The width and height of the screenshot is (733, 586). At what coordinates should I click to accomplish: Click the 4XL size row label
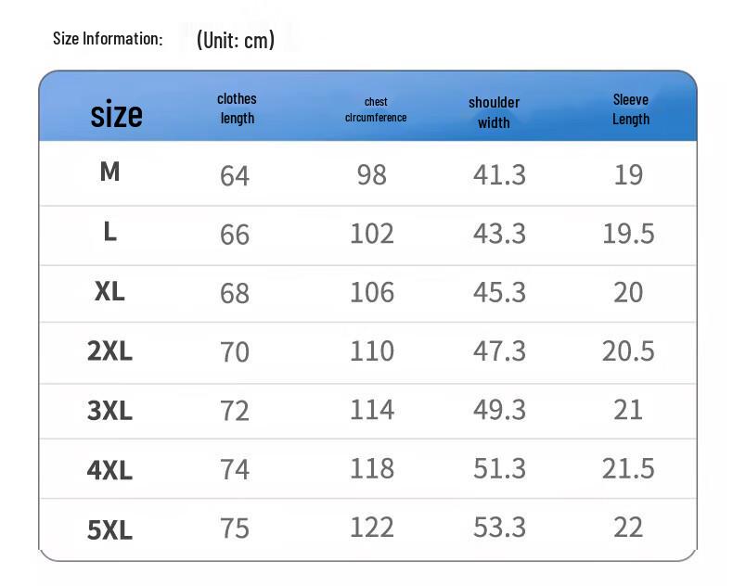(109, 470)
